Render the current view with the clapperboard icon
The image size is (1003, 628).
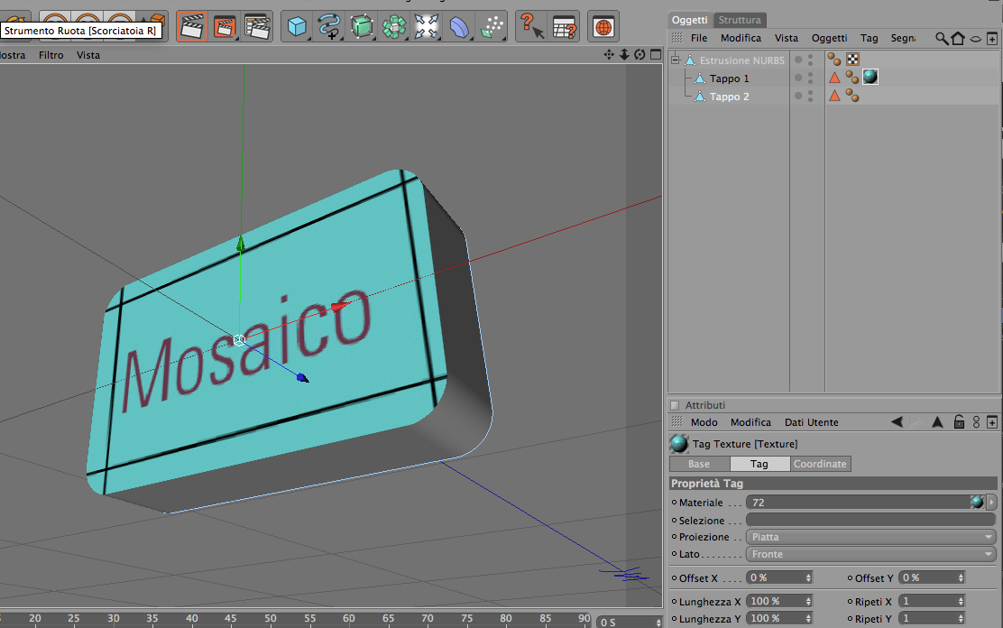point(192,27)
